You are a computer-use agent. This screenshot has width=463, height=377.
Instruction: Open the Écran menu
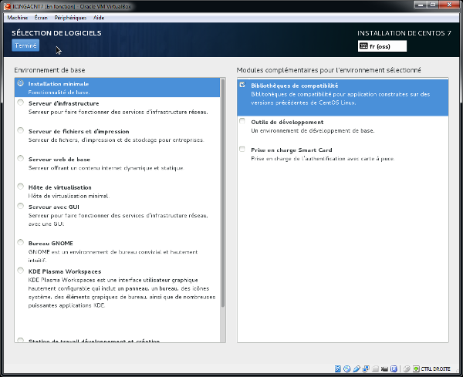coord(41,18)
